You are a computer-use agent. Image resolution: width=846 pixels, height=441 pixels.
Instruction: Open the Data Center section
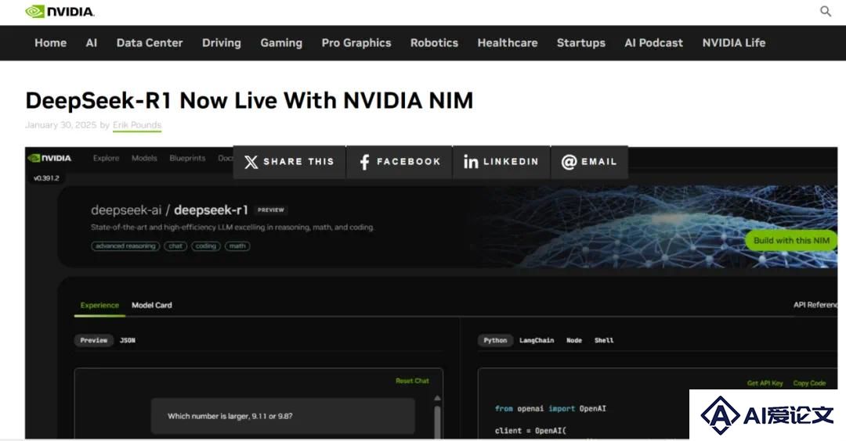(x=150, y=42)
